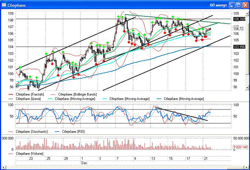Click the 98 value on the right price axis
This screenshot has width=250, height=170.
pos(235,87)
